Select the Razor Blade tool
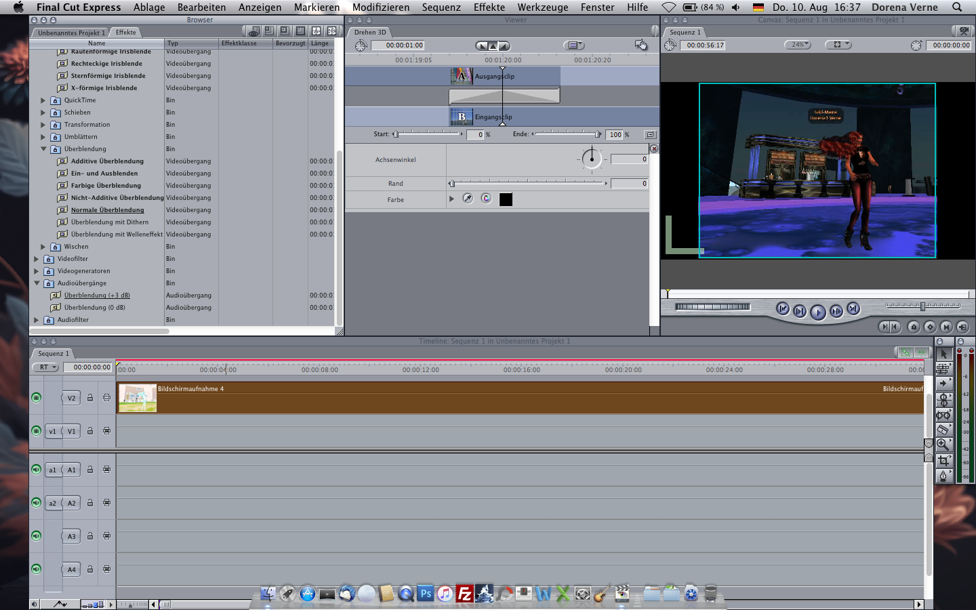This screenshot has width=976, height=610. click(x=943, y=430)
